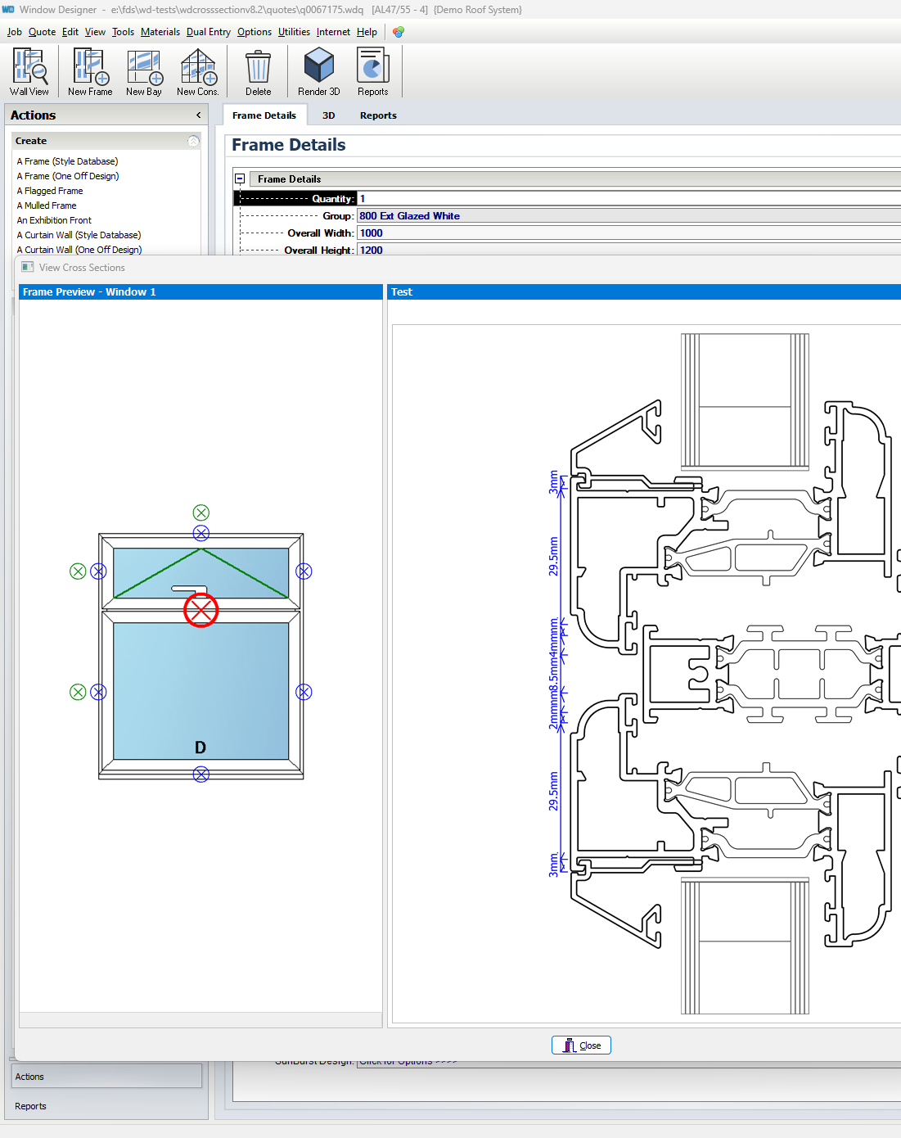Click the New Frame toolbar icon
This screenshot has height=1138, width=901.
(90, 72)
